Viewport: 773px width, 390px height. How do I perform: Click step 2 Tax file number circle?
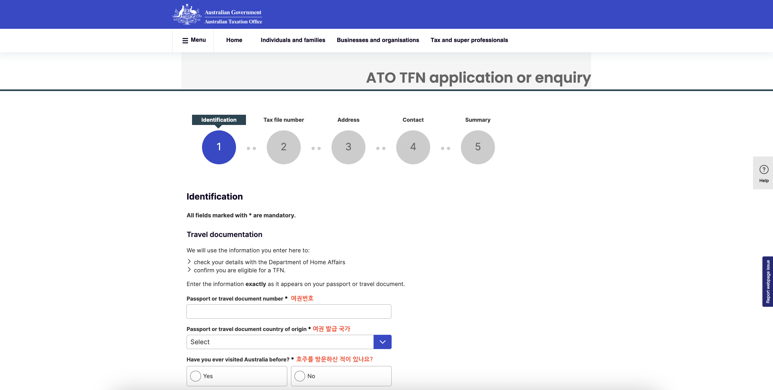(283, 147)
